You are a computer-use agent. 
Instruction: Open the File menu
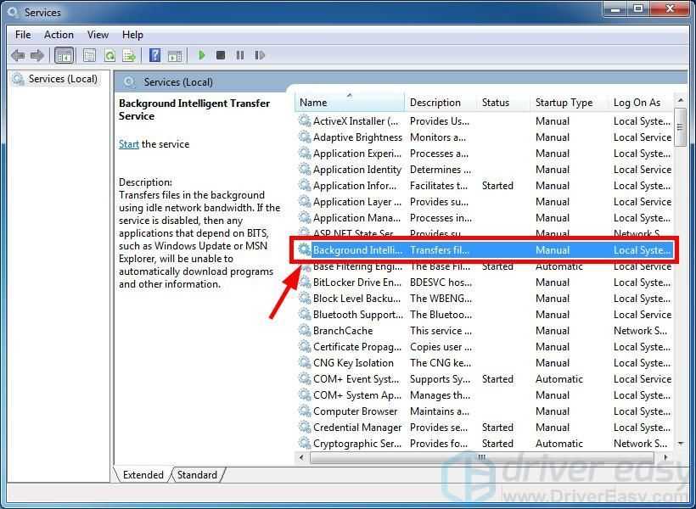click(23, 35)
